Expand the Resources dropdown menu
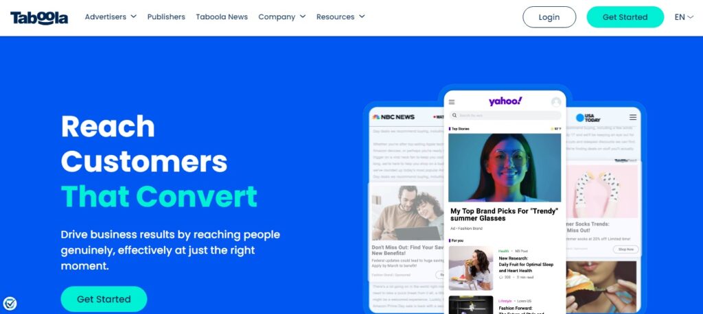Image resolution: width=703 pixels, height=314 pixels. coord(341,16)
